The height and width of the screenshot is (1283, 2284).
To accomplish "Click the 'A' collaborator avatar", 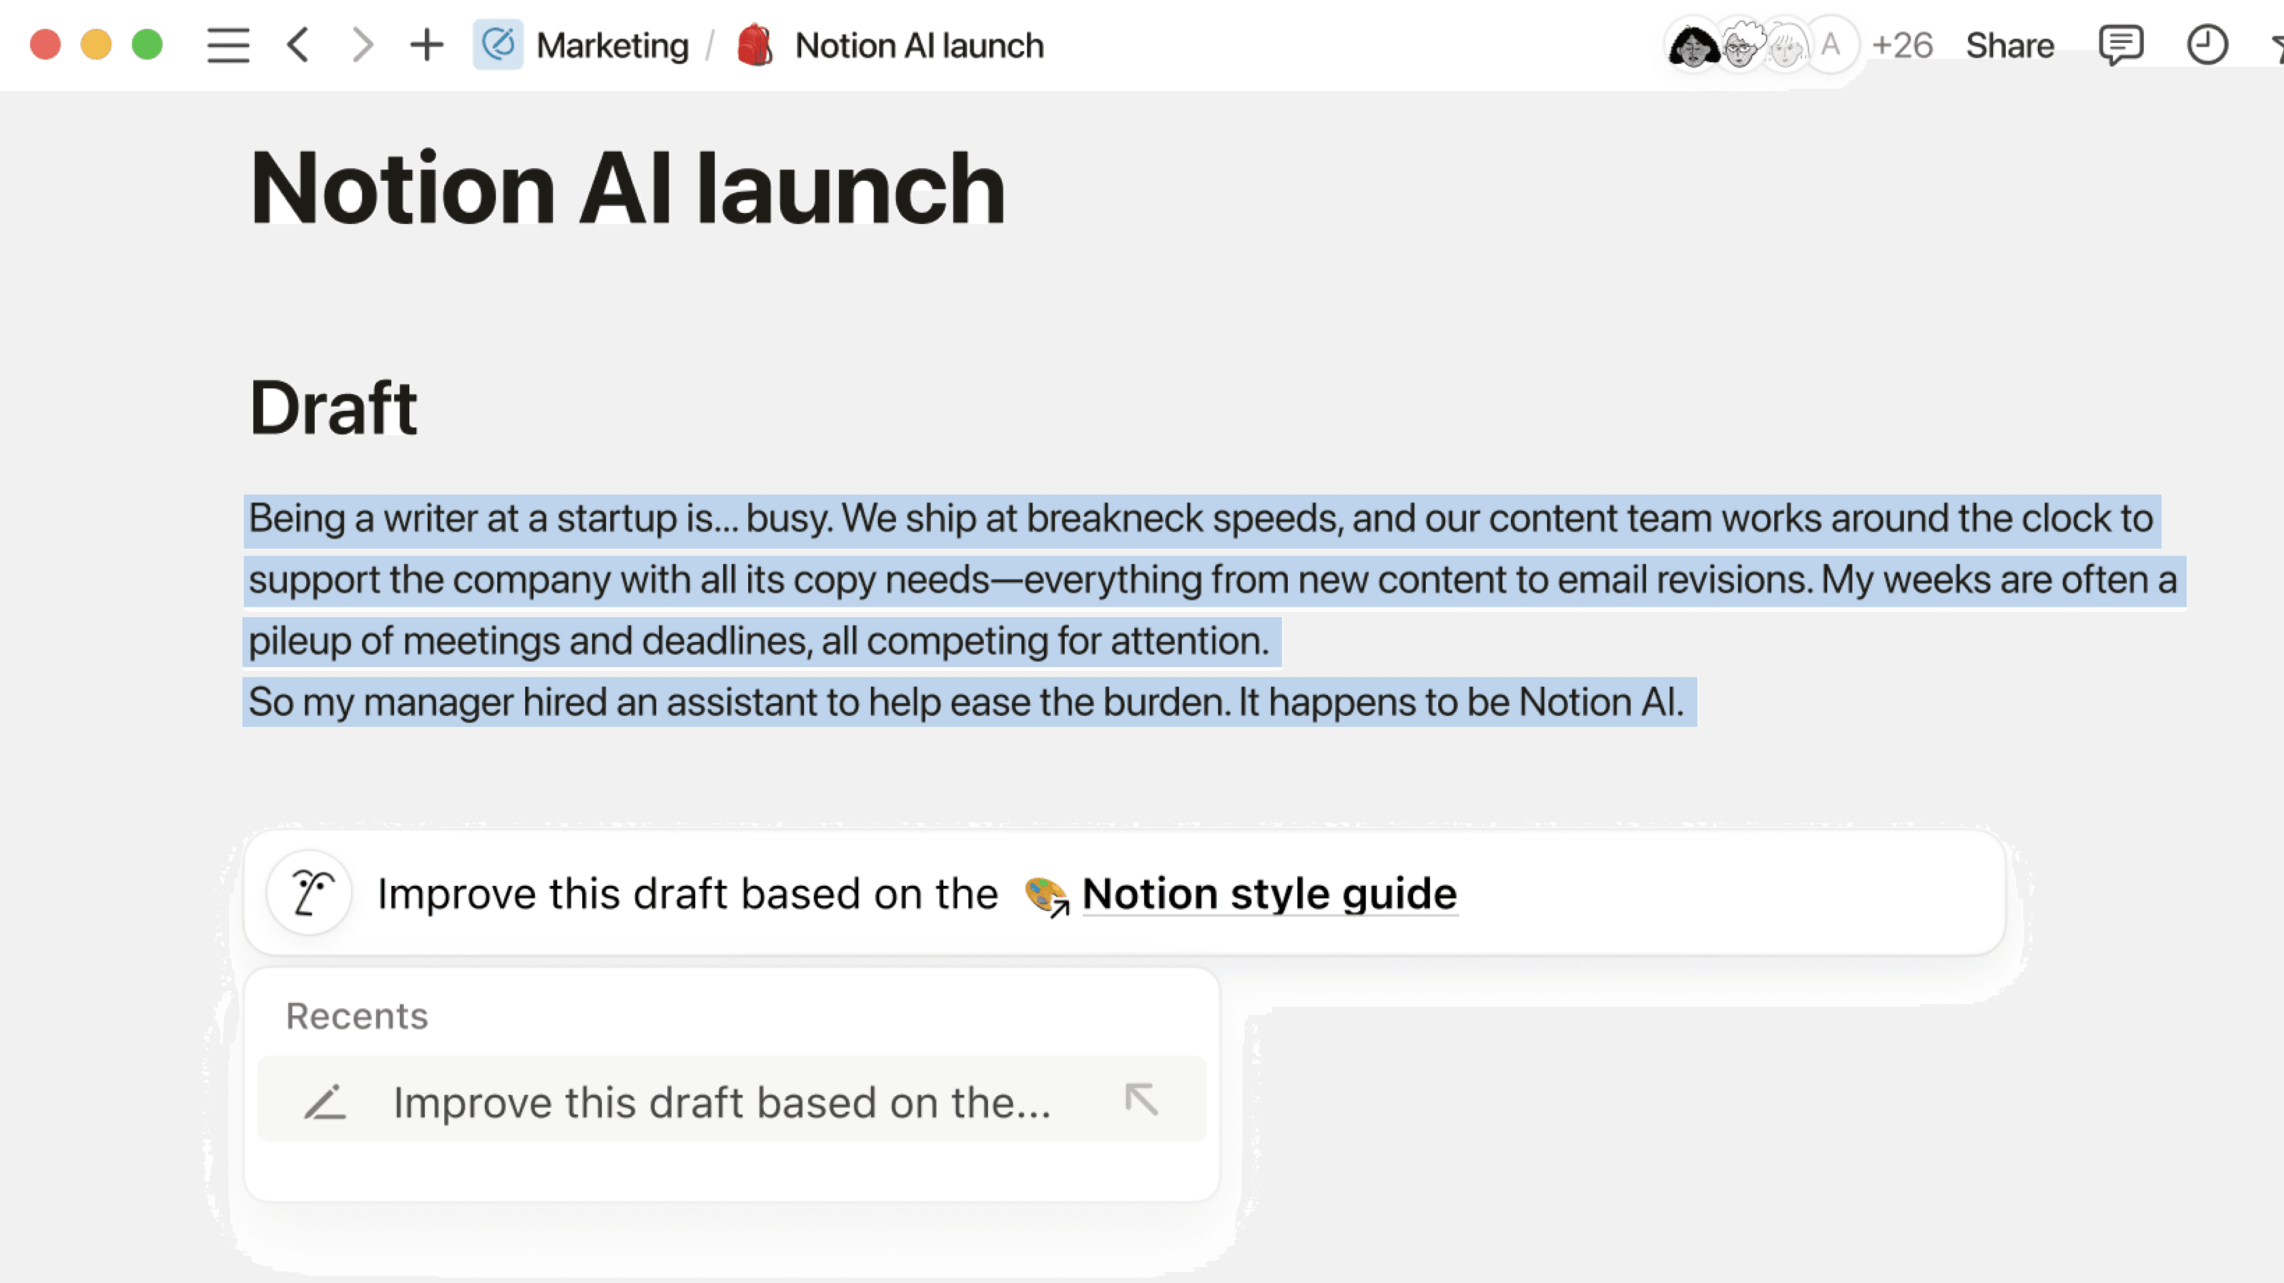I will pyautogui.click(x=1830, y=45).
